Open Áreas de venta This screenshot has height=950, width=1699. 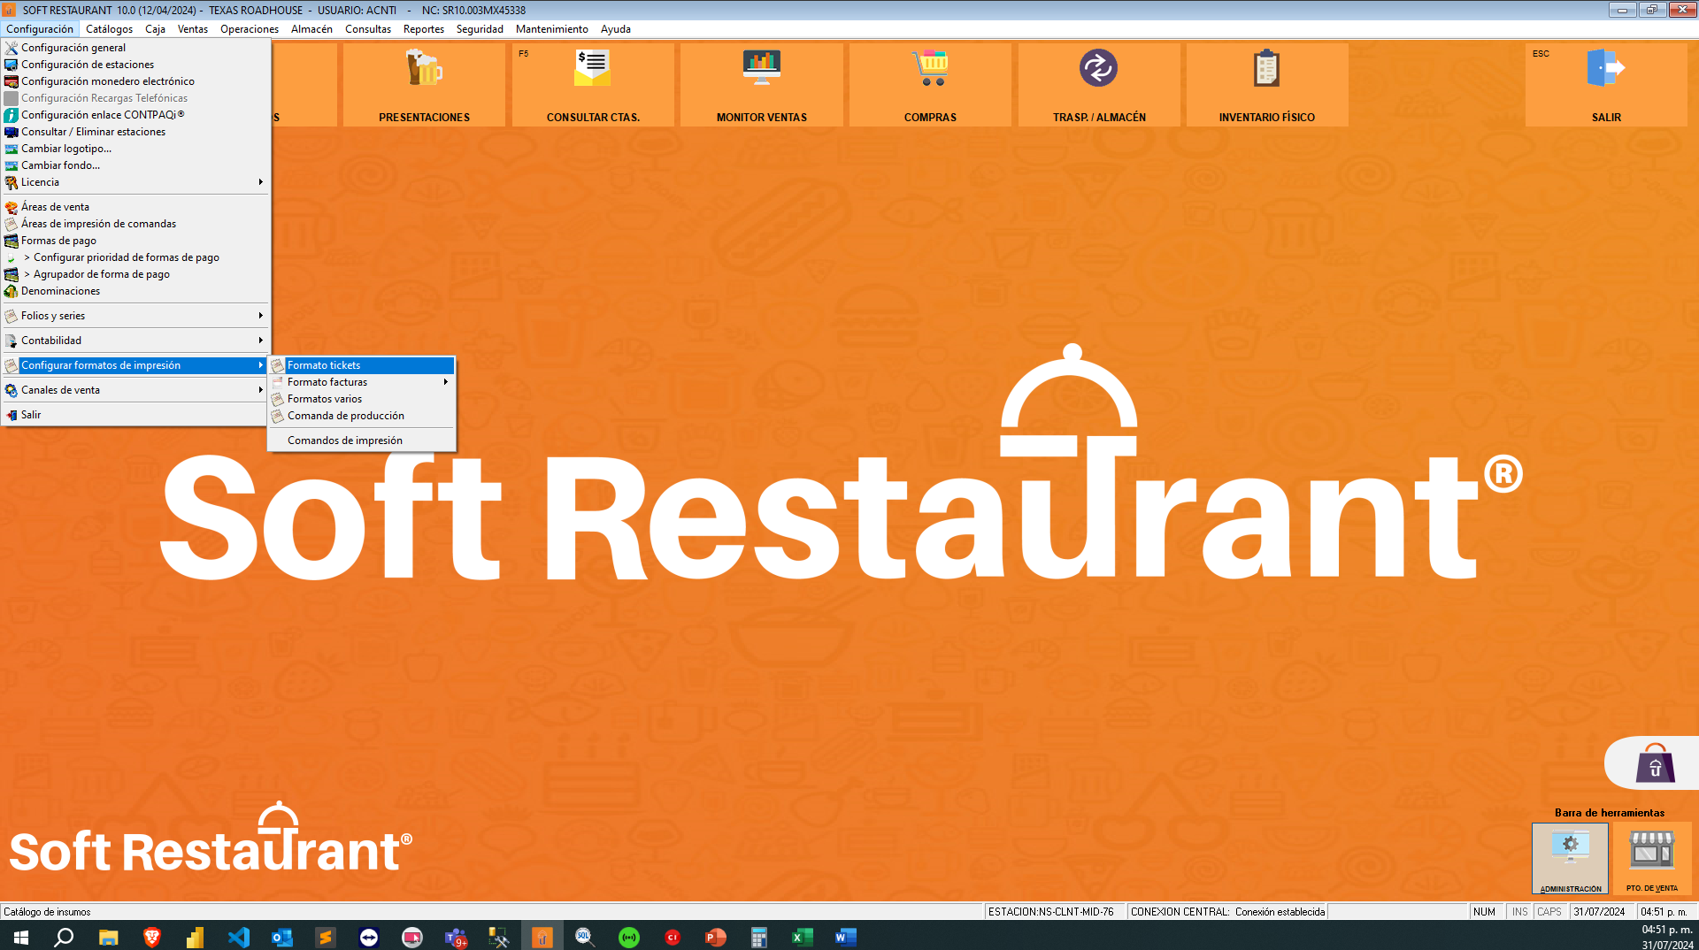point(135,207)
